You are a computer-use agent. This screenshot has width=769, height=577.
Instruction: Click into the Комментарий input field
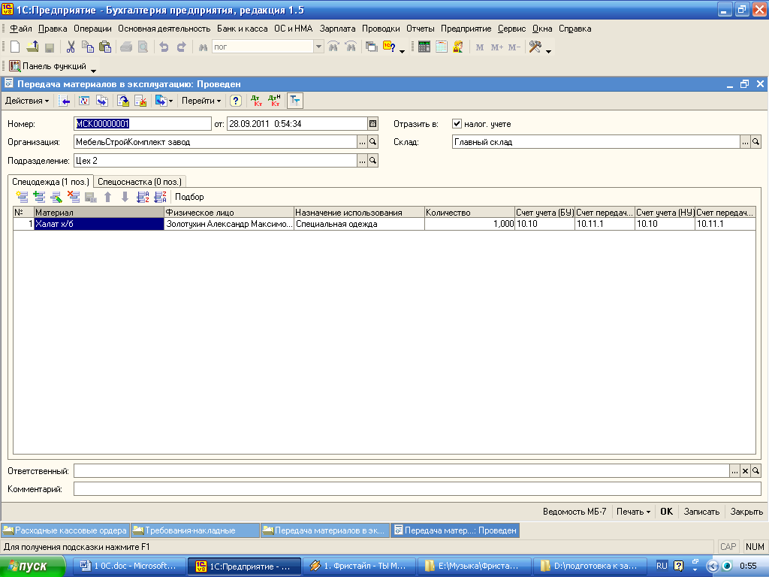(417, 488)
